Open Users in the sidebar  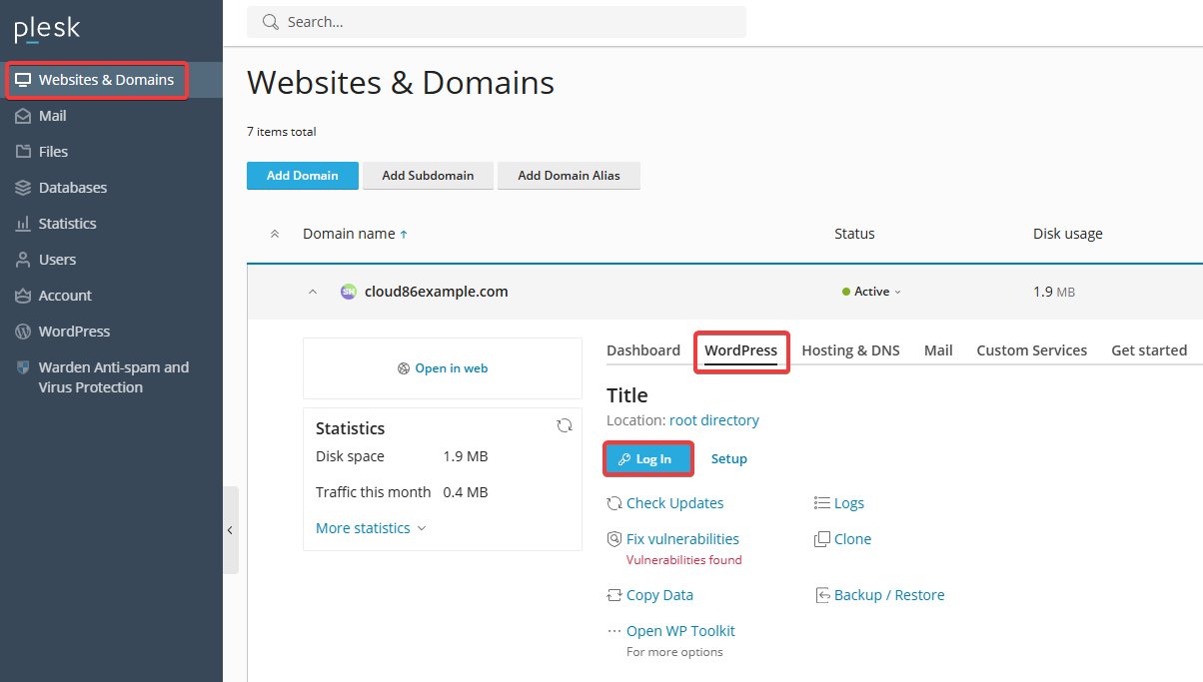pos(57,260)
